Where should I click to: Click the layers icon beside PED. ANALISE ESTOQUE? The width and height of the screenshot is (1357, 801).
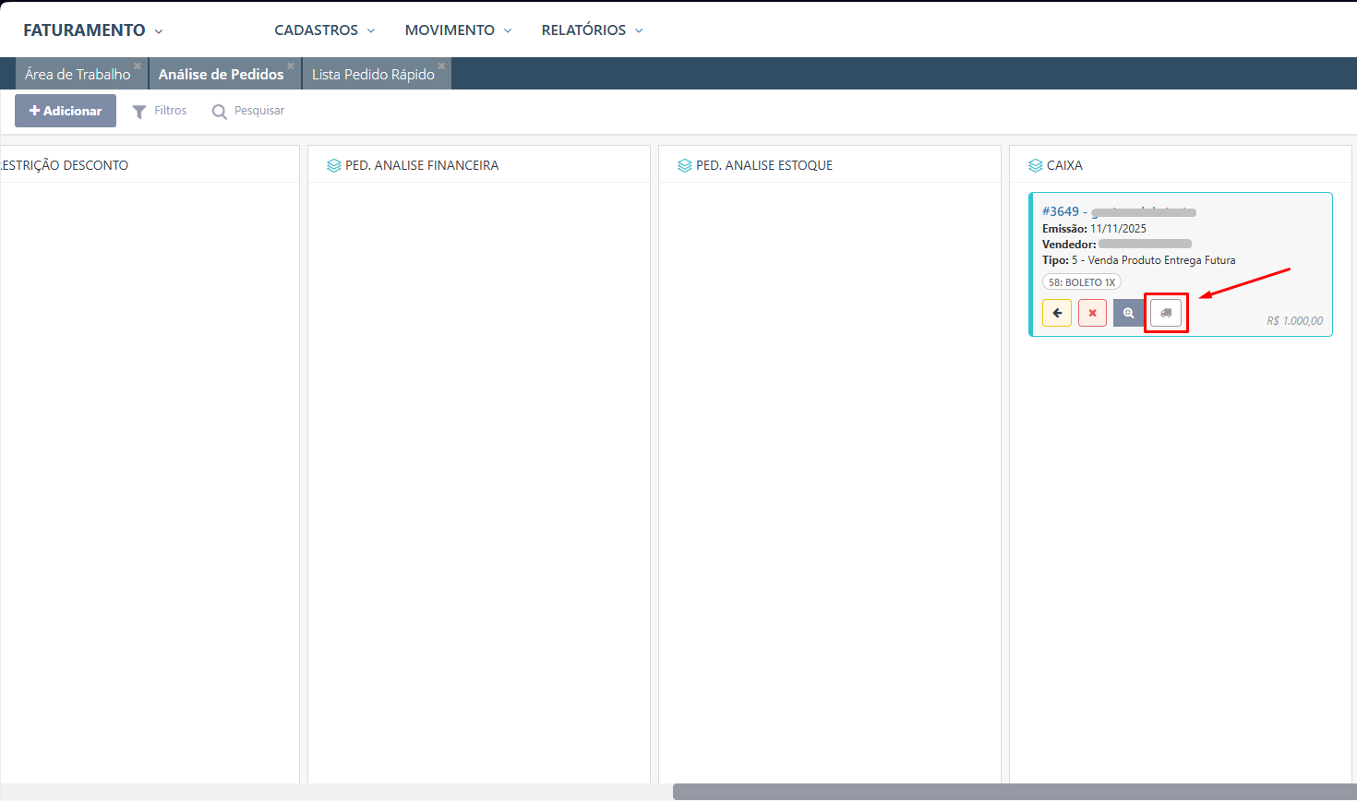(684, 165)
